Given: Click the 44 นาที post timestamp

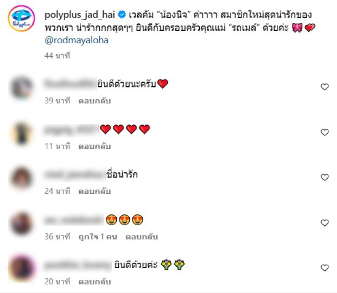Looking at the screenshot, I should (57, 56).
